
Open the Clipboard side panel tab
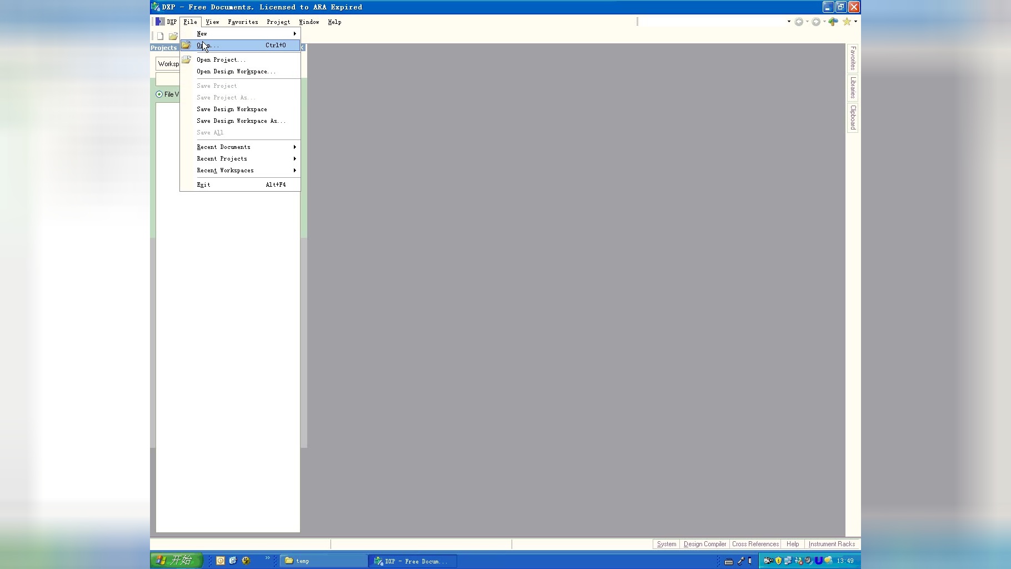click(853, 117)
